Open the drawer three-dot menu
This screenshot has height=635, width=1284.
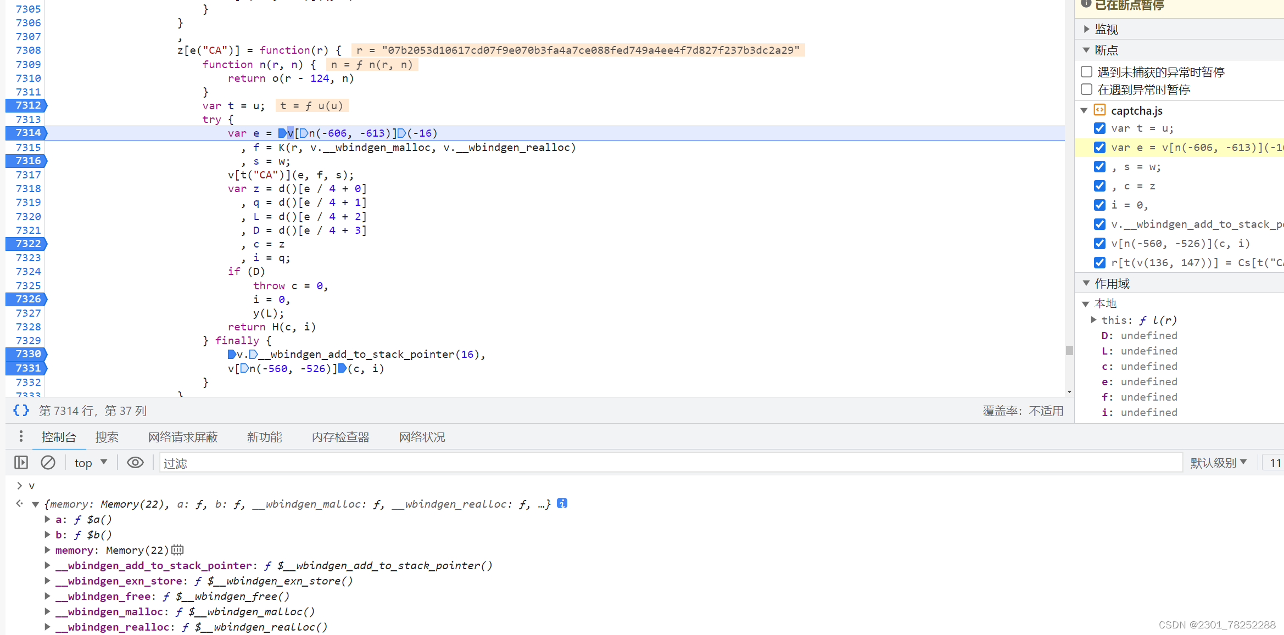(21, 436)
